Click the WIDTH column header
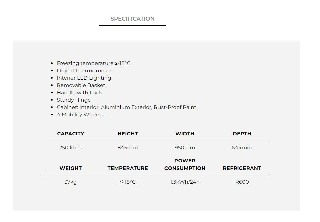The height and width of the screenshot is (222, 320). coord(185,134)
